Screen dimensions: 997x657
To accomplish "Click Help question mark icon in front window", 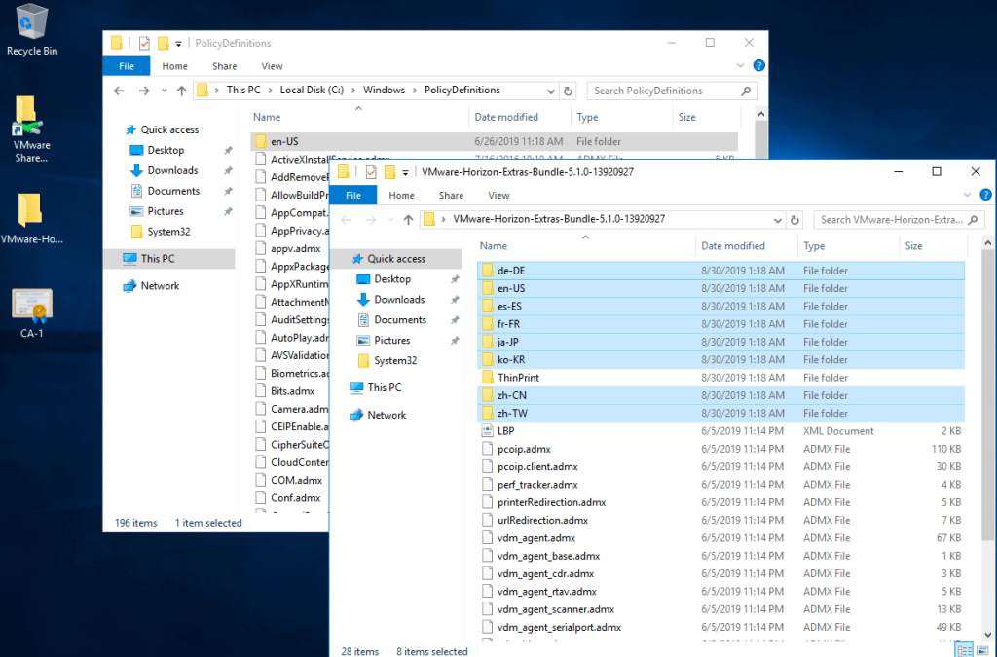I will pyautogui.click(x=984, y=195).
